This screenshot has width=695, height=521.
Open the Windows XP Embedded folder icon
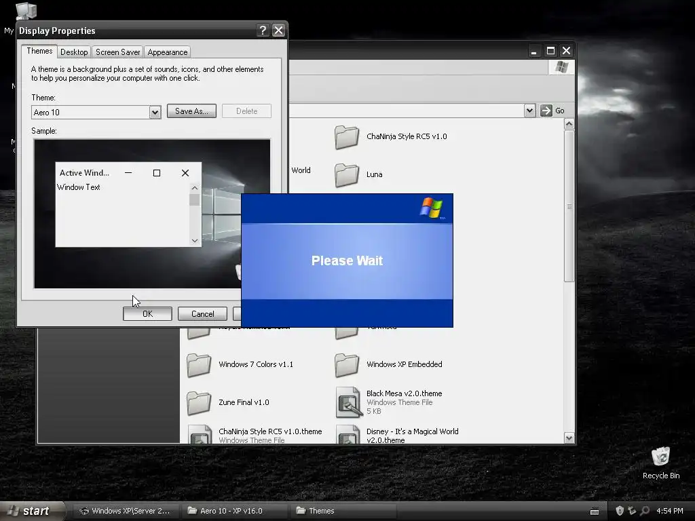347,364
